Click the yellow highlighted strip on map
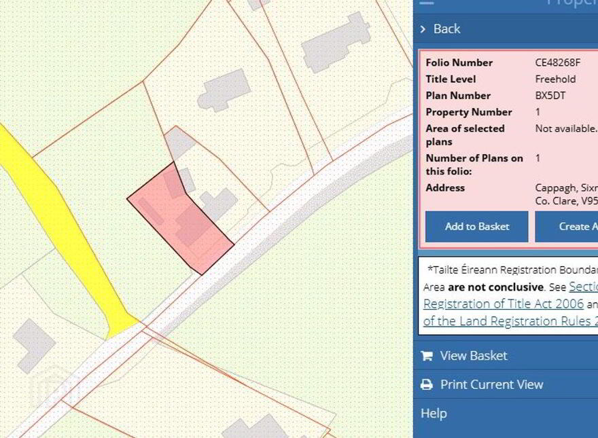 (65, 225)
